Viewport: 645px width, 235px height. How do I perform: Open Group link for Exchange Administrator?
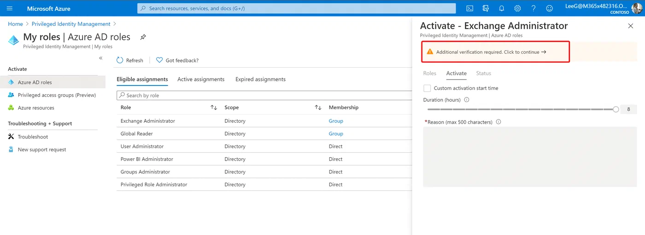coord(336,121)
